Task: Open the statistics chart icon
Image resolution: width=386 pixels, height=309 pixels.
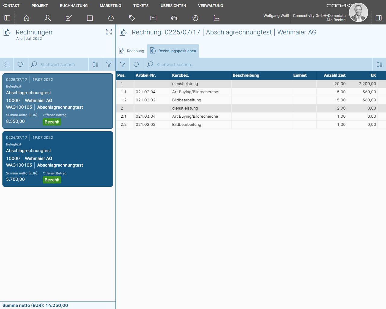Action: [217, 18]
